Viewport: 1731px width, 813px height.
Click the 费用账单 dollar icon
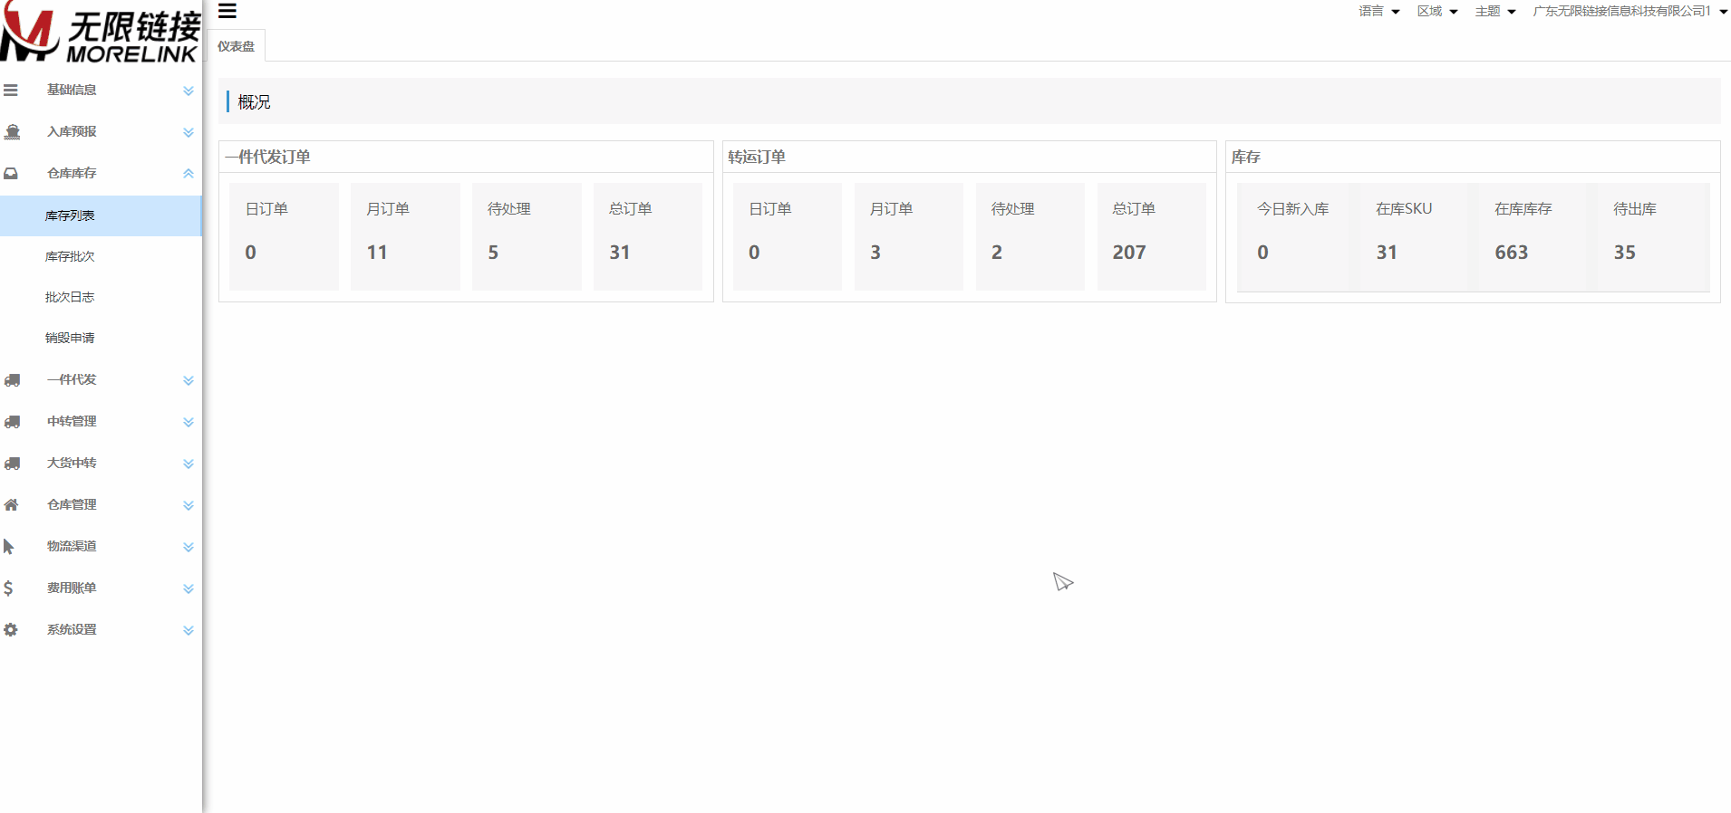[8, 588]
